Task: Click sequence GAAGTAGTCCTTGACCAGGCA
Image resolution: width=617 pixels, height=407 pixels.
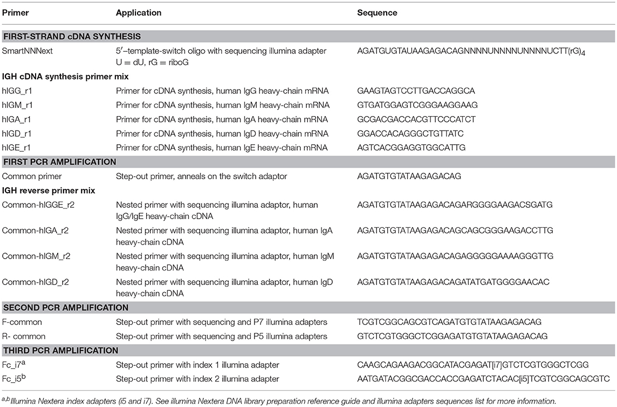Action: [416, 91]
